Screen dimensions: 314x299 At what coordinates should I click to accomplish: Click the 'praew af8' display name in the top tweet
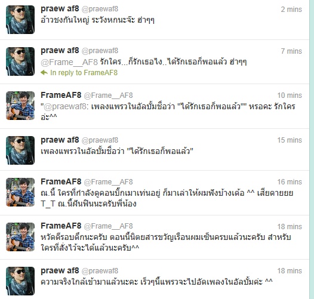tap(60, 8)
